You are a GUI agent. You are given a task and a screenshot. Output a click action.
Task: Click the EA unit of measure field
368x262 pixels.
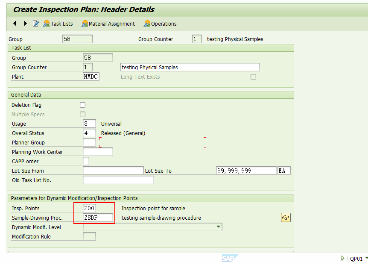click(x=284, y=171)
